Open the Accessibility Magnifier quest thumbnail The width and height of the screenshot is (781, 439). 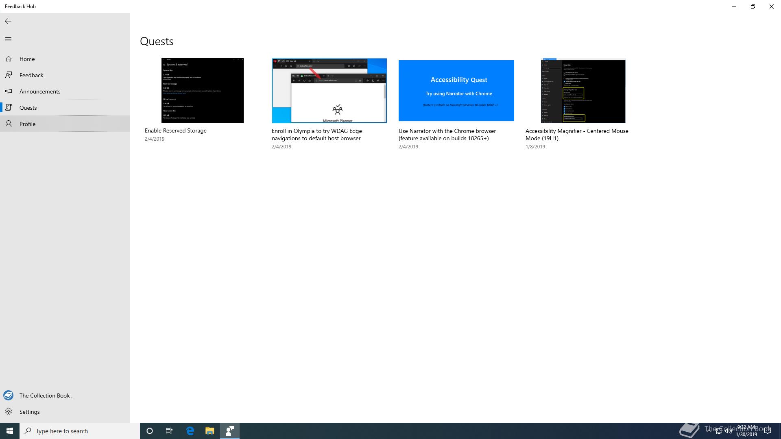pos(583,91)
